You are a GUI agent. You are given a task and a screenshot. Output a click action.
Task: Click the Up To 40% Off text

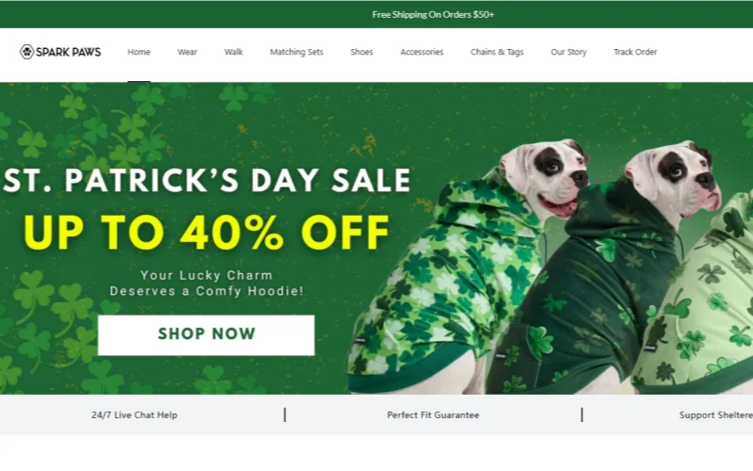pyautogui.click(x=206, y=232)
